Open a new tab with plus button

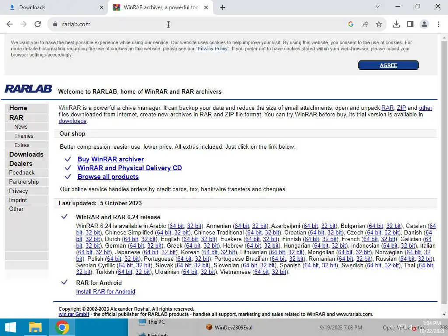[223, 7]
